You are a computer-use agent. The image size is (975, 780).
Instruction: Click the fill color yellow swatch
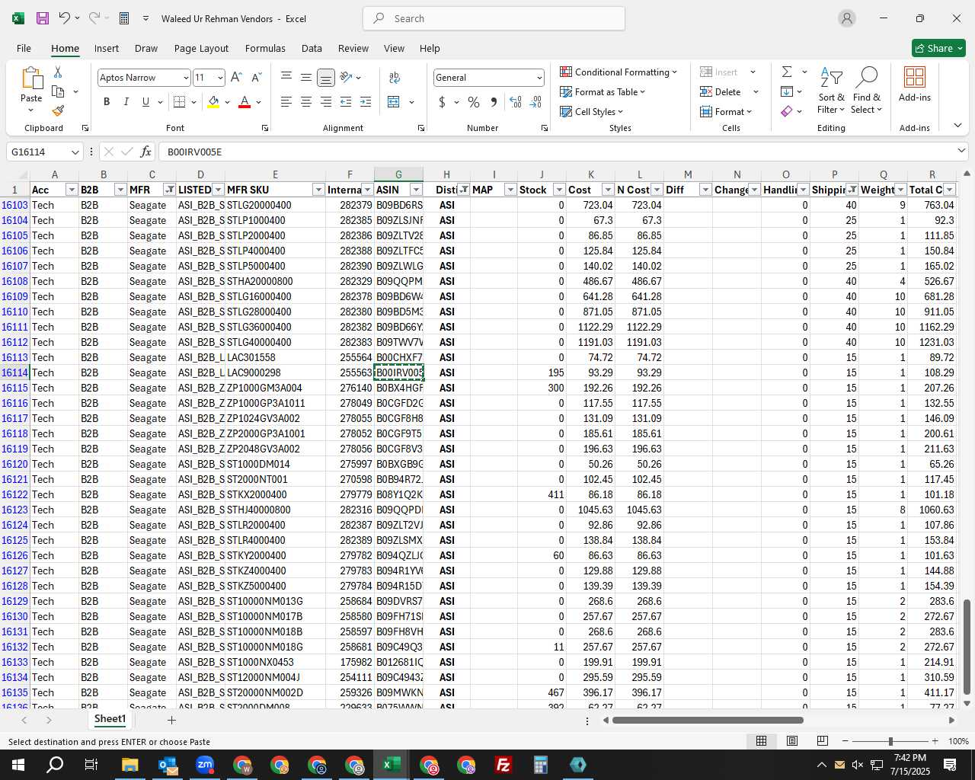point(213,102)
